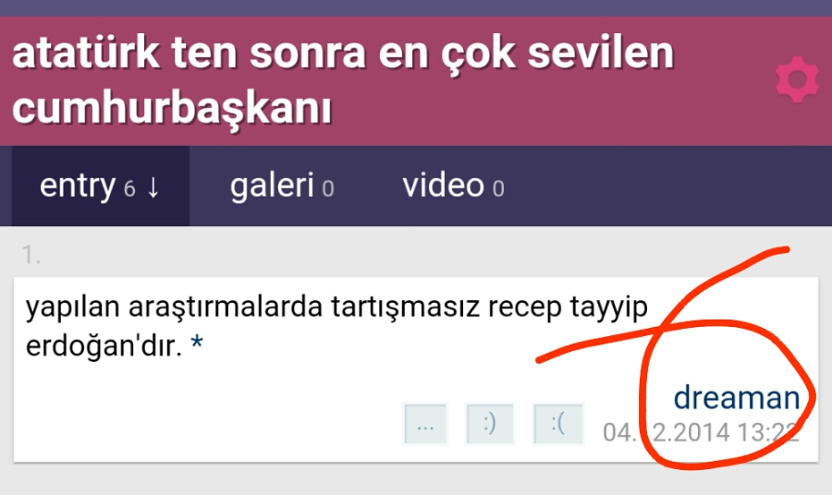Viewport: 832px width, 495px height.
Task: Click the word erdoğan'dır in the entry
Action: pos(104,346)
